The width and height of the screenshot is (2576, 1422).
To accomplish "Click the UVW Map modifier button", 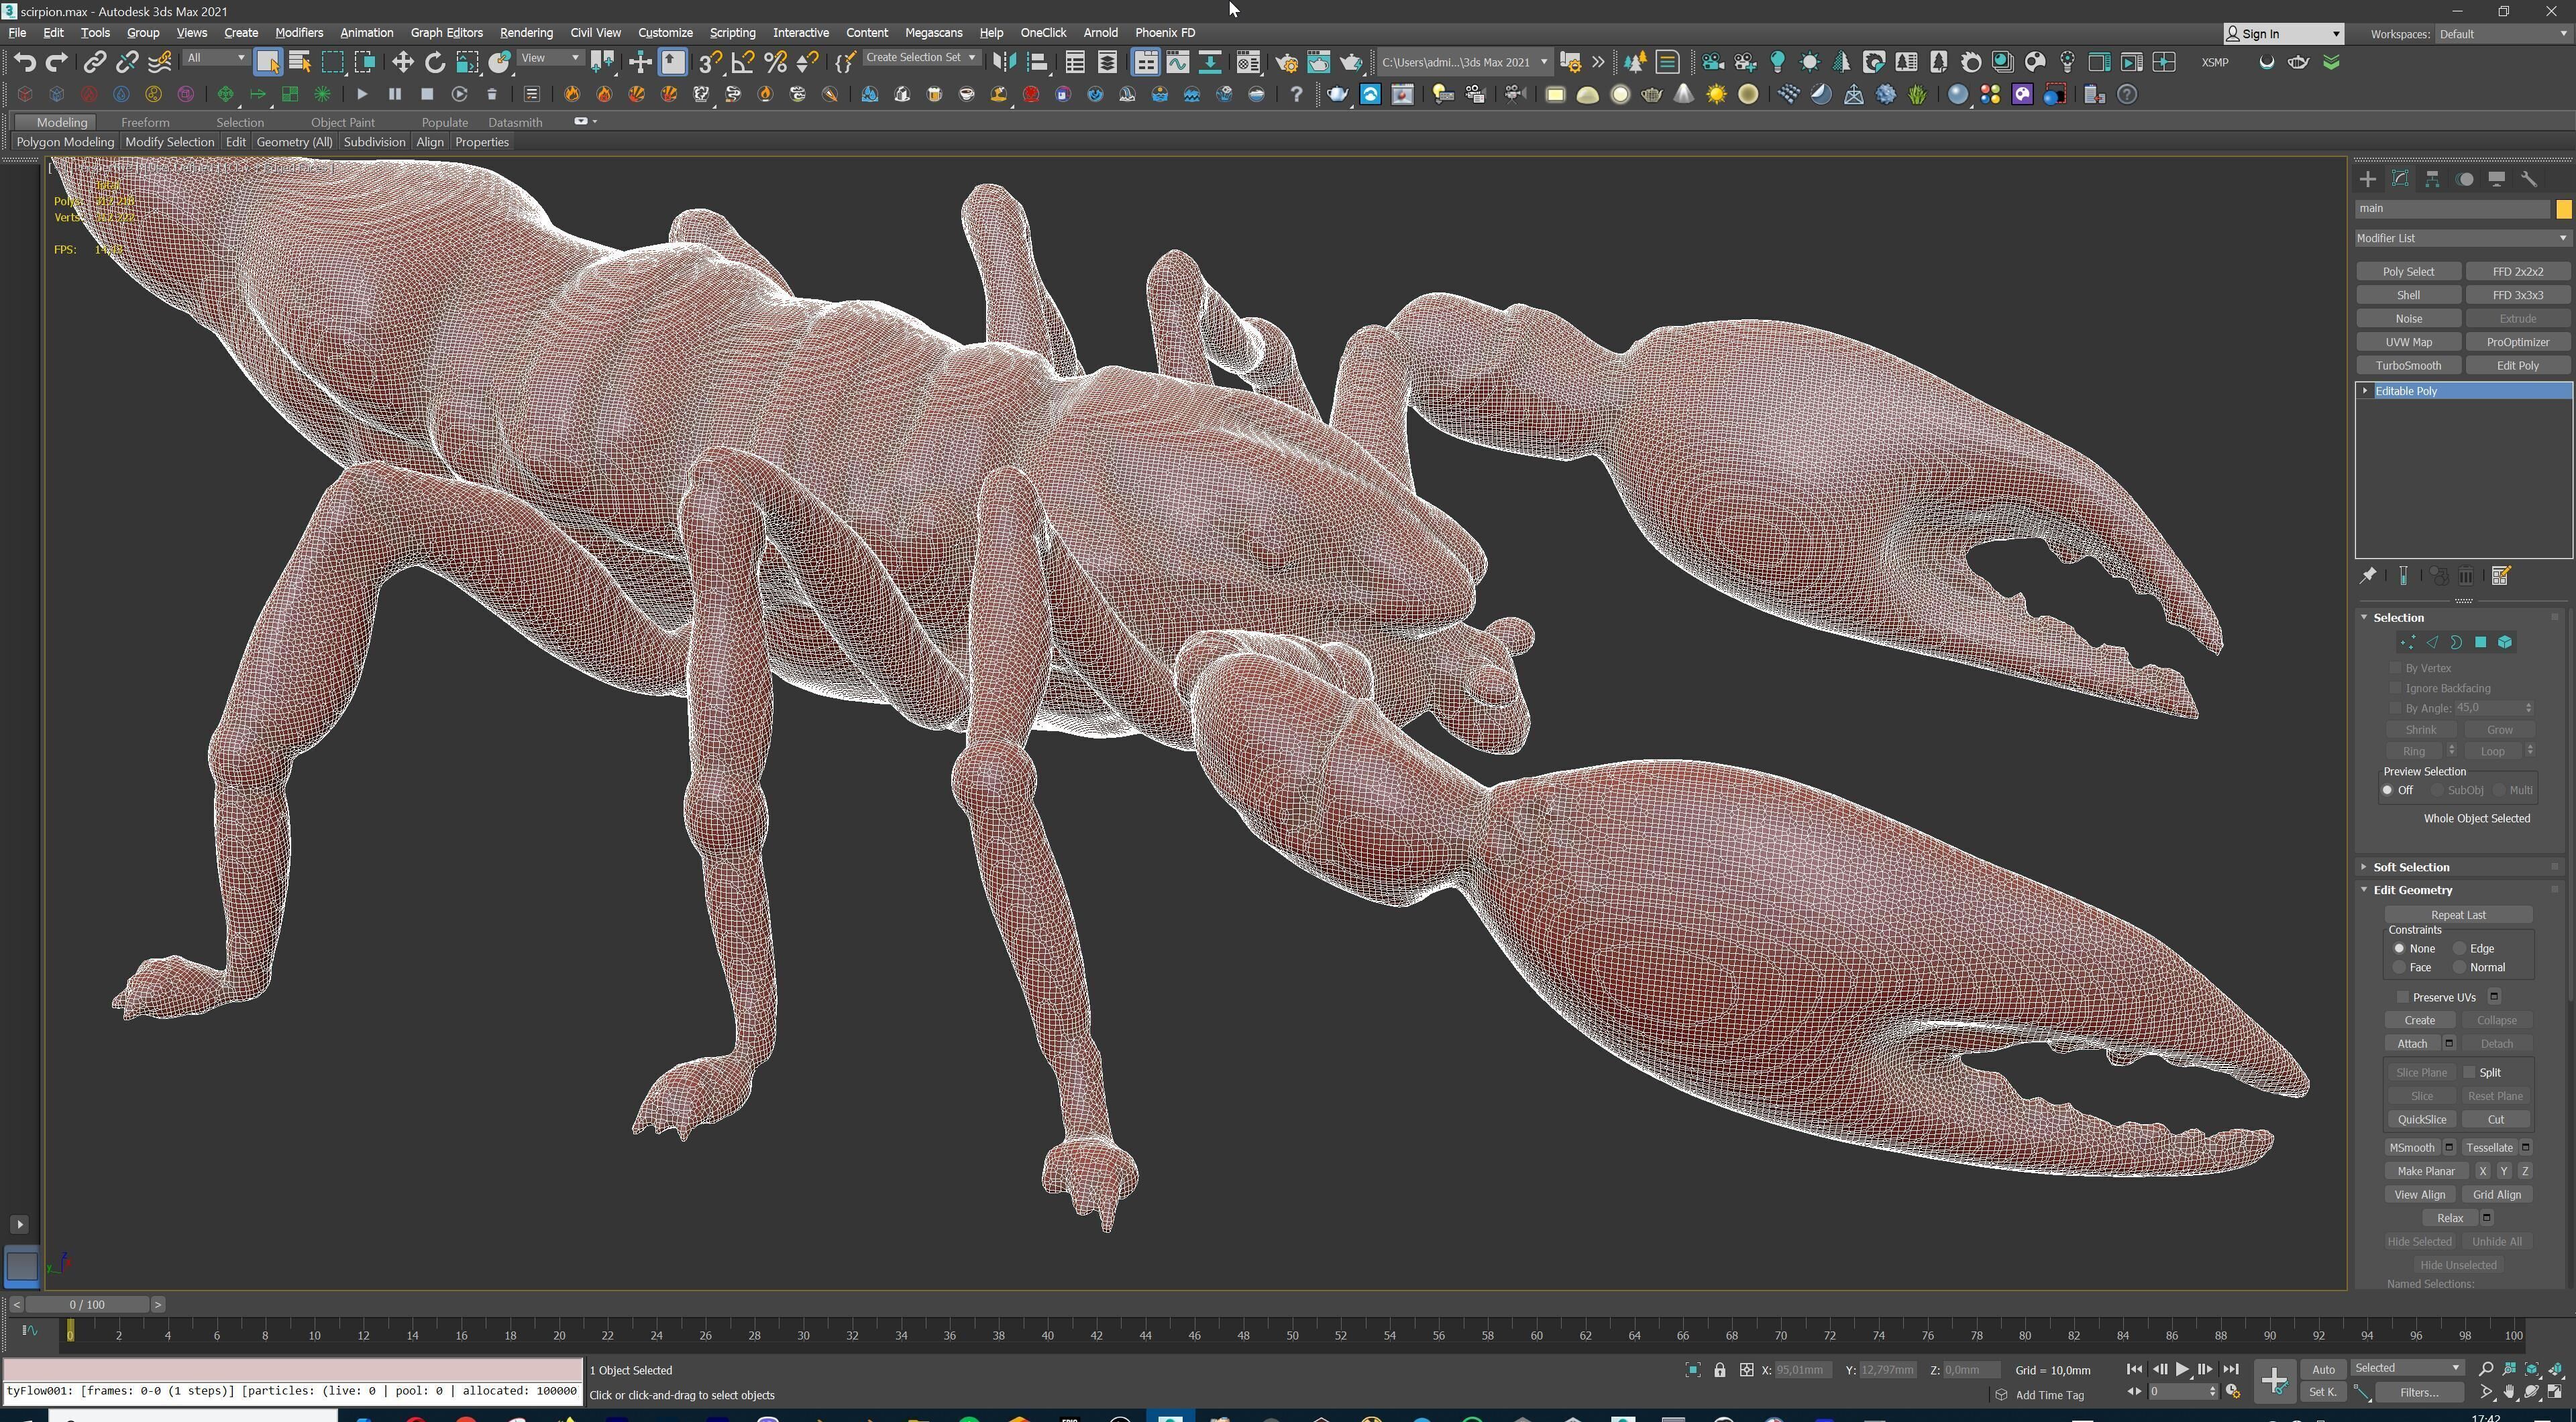I will (x=2408, y=342).
